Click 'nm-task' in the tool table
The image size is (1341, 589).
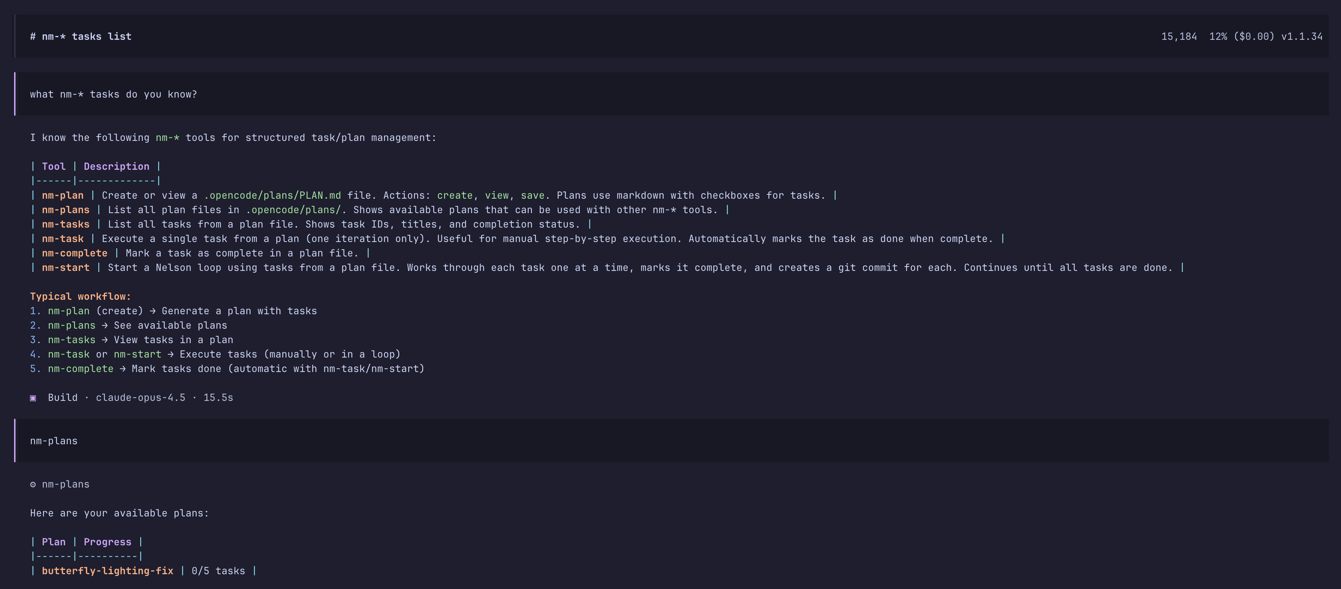62,238
